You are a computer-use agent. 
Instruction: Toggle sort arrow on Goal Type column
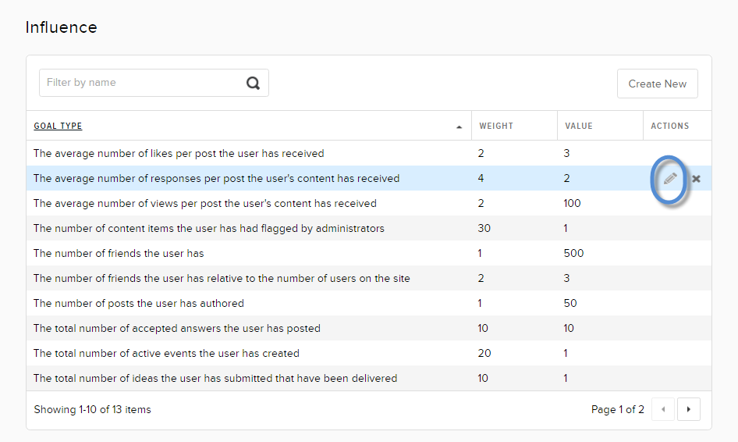(459, 127)
